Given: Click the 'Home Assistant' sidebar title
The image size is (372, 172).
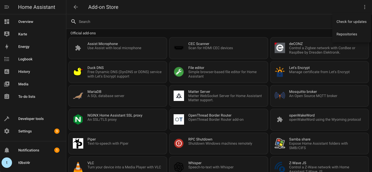Looking at the screenshot, I should [37, 7].
